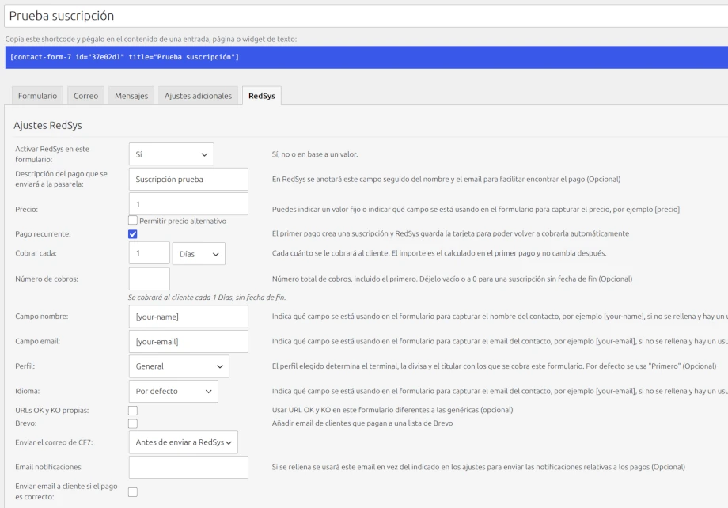
Task: Click the 'Sí, no o en base a un valor.' hint
Action: click(315, 154)
